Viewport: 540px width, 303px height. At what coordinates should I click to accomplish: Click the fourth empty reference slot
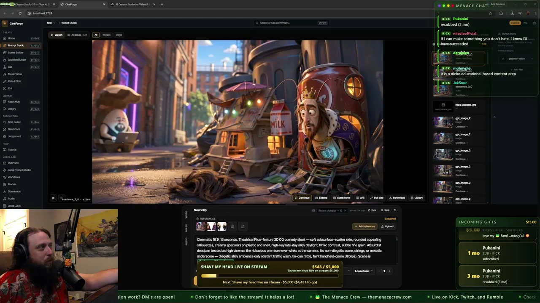coord(232,226)
